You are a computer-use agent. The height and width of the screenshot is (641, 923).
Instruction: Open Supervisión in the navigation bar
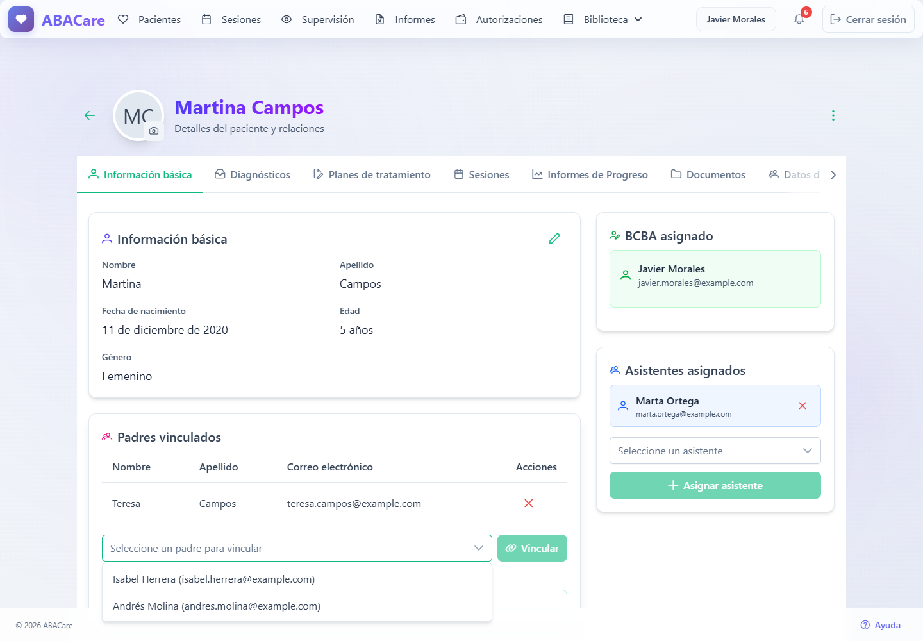(x=318, y=19)
